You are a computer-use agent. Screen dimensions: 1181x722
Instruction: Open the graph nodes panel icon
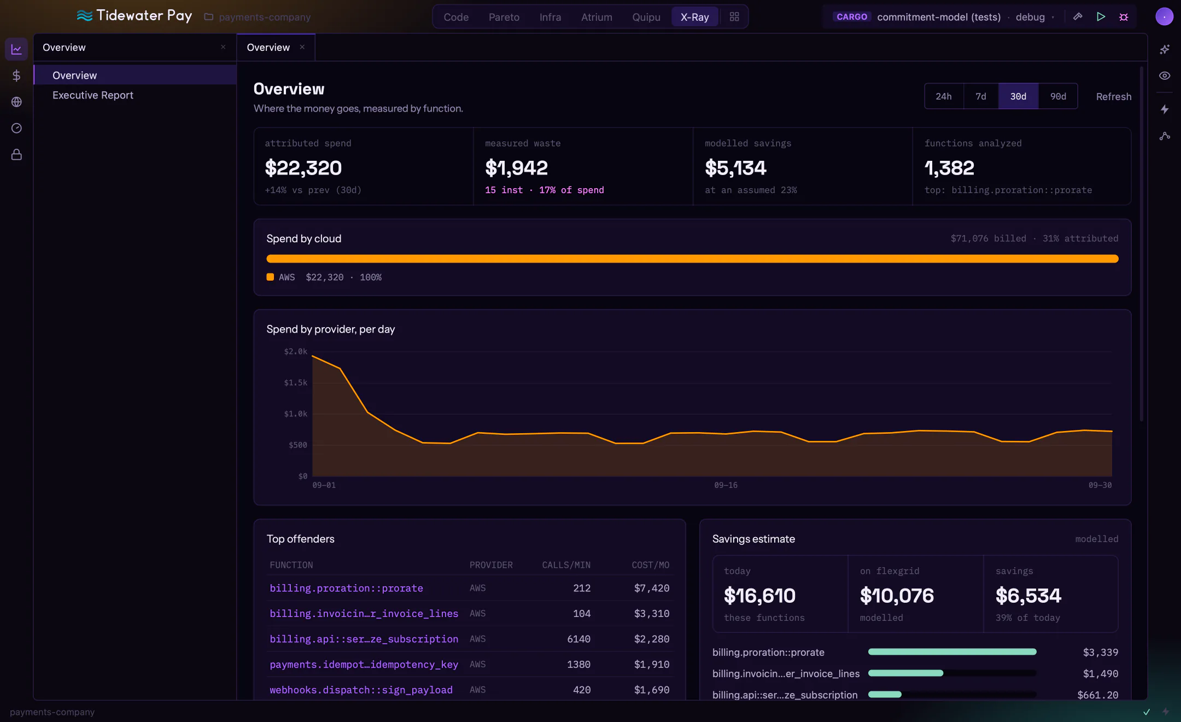pyautogui.click(x=1165, y=136)
